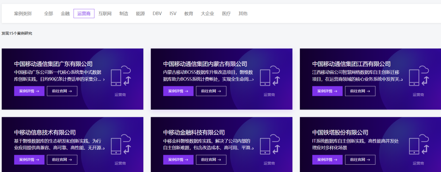Click 前往官网 for 中国移动通信集团内蒙古有限公司

coord(211,91)
